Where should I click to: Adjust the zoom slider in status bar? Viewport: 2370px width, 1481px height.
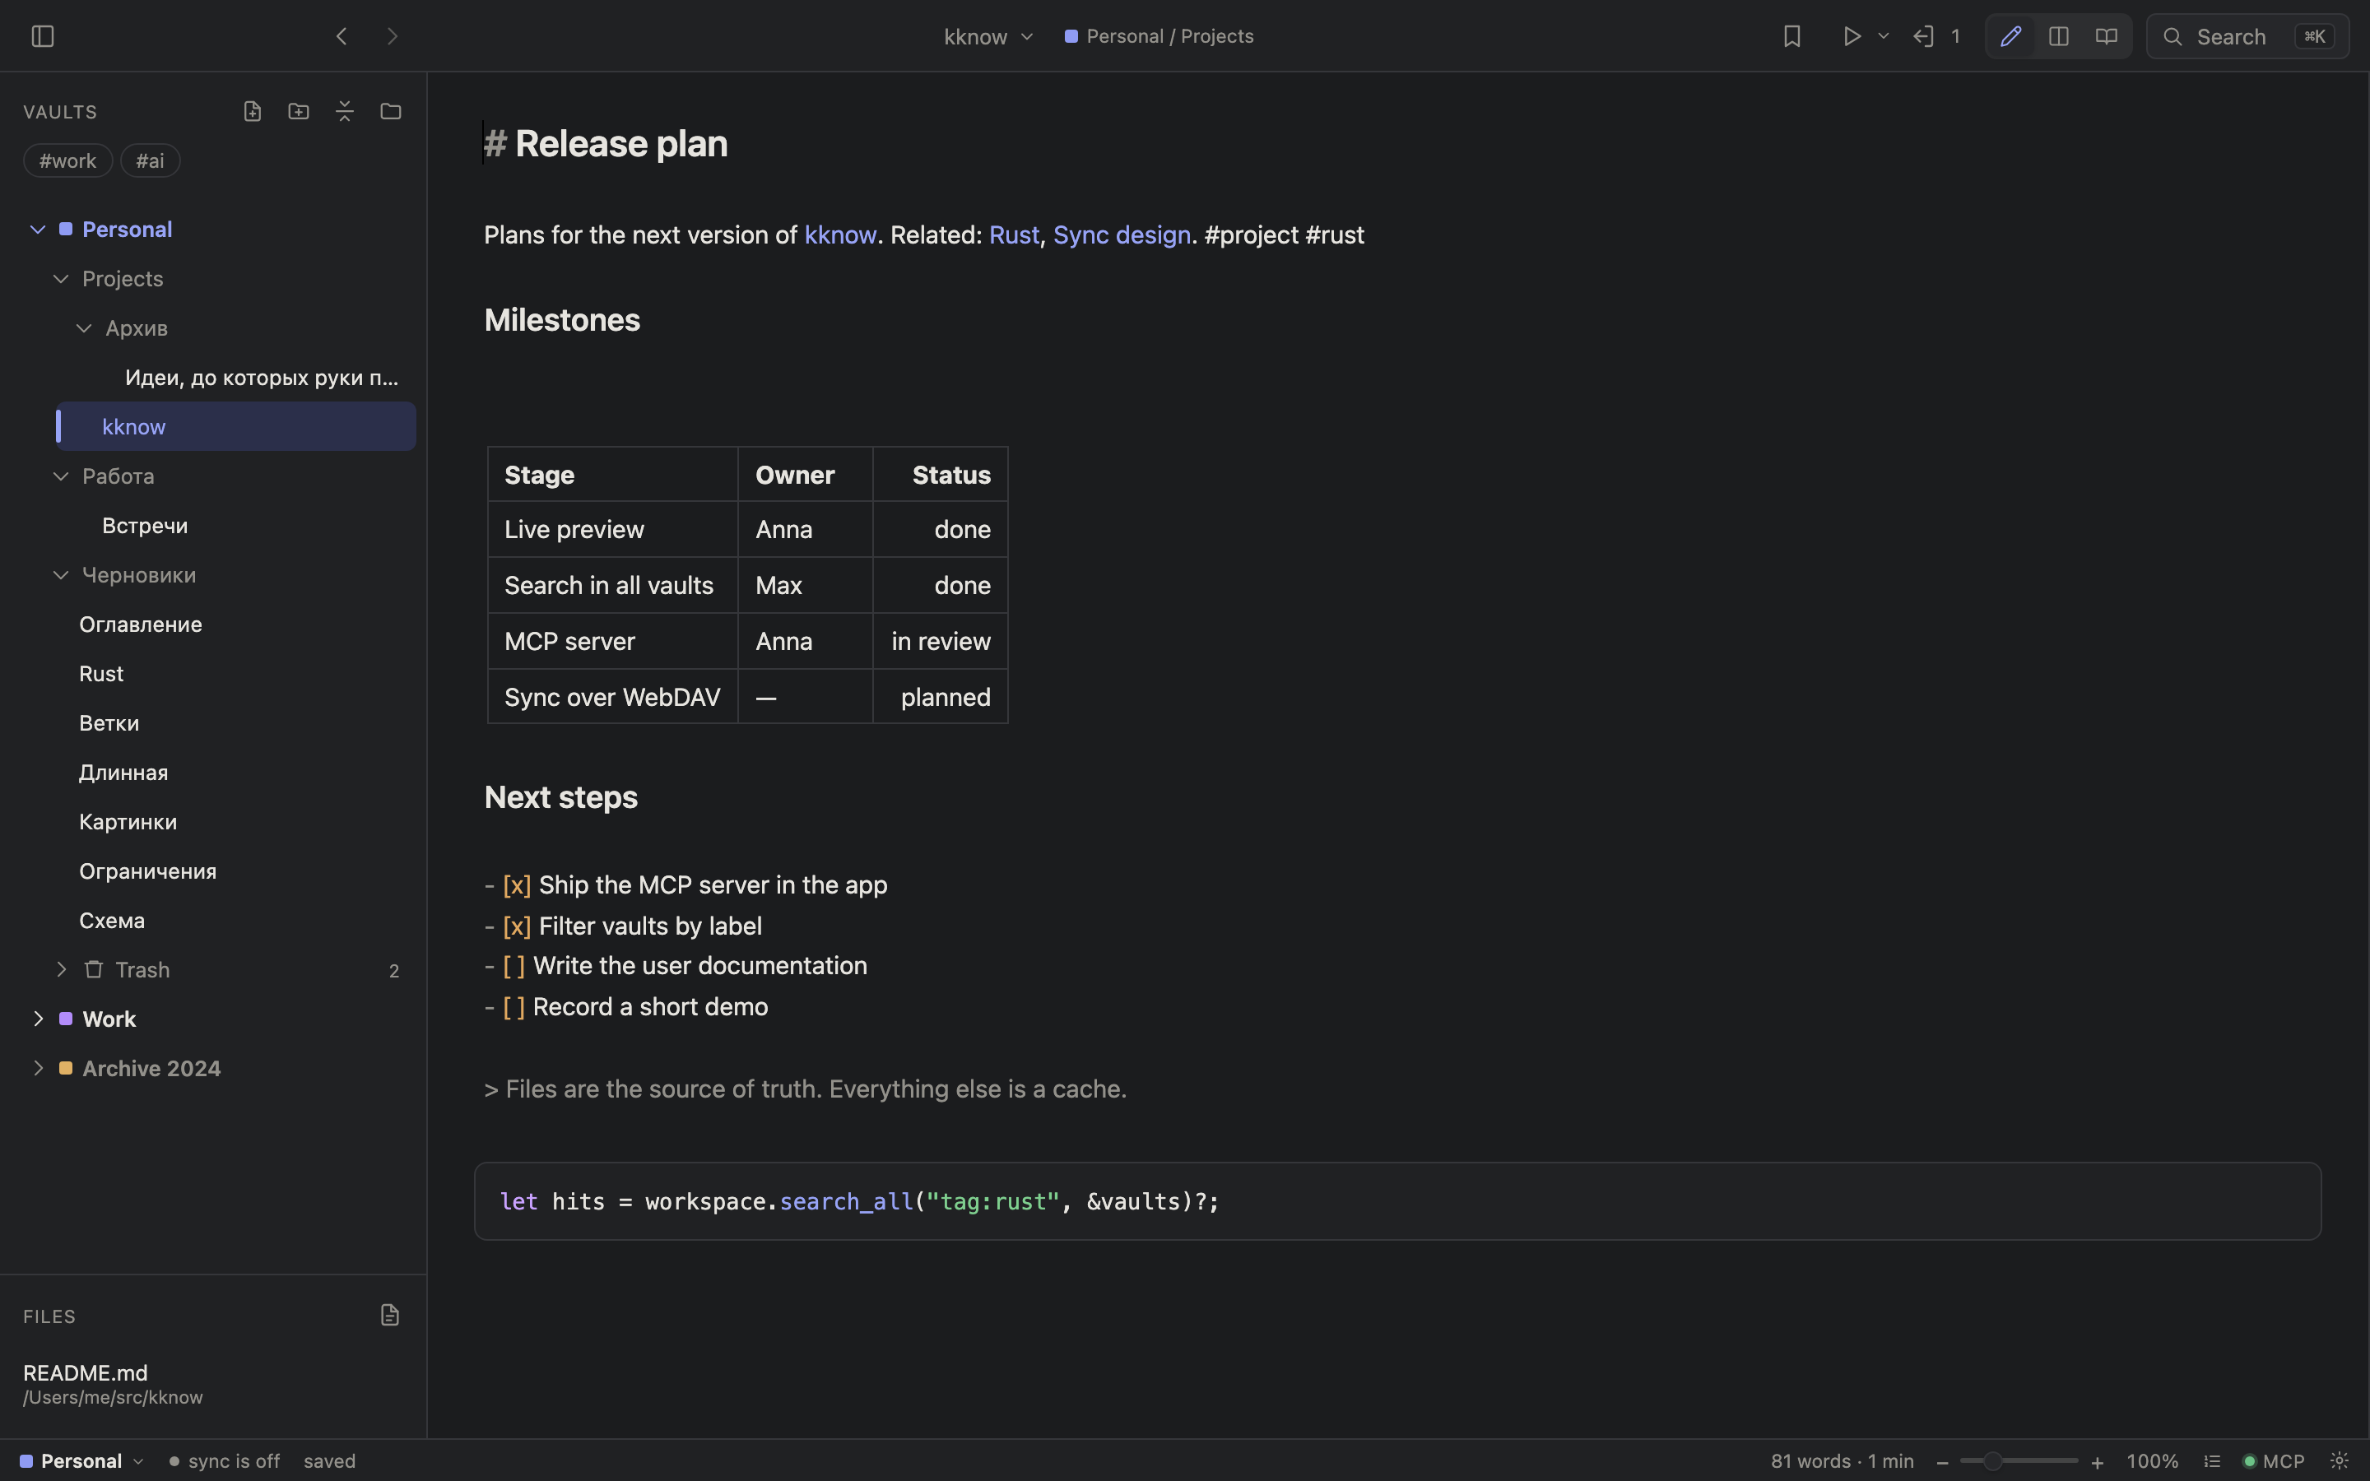tap(2018, 1460)
